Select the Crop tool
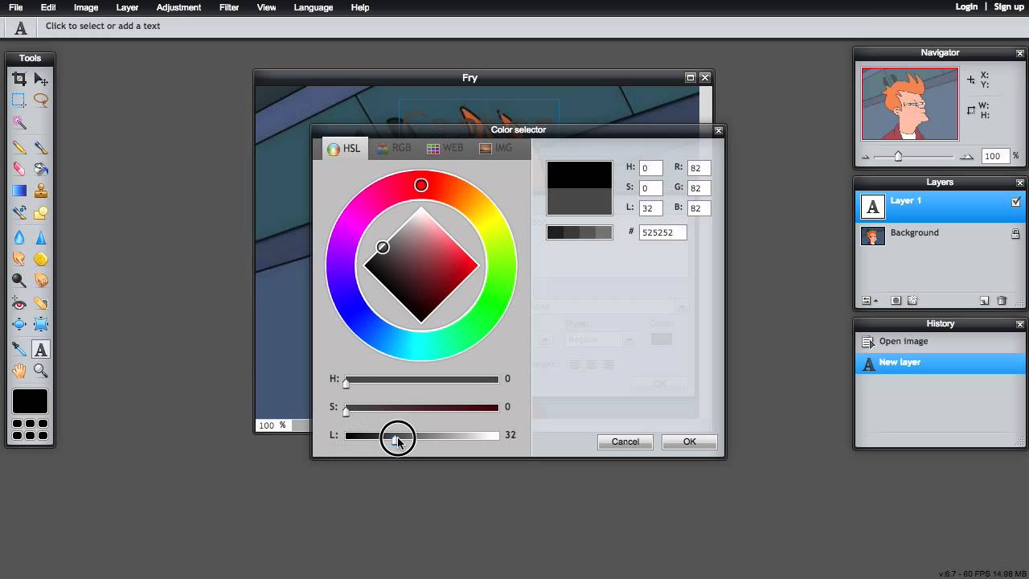Image resolution: width=1029 pixels, height=579 pixels. [19, 79]
